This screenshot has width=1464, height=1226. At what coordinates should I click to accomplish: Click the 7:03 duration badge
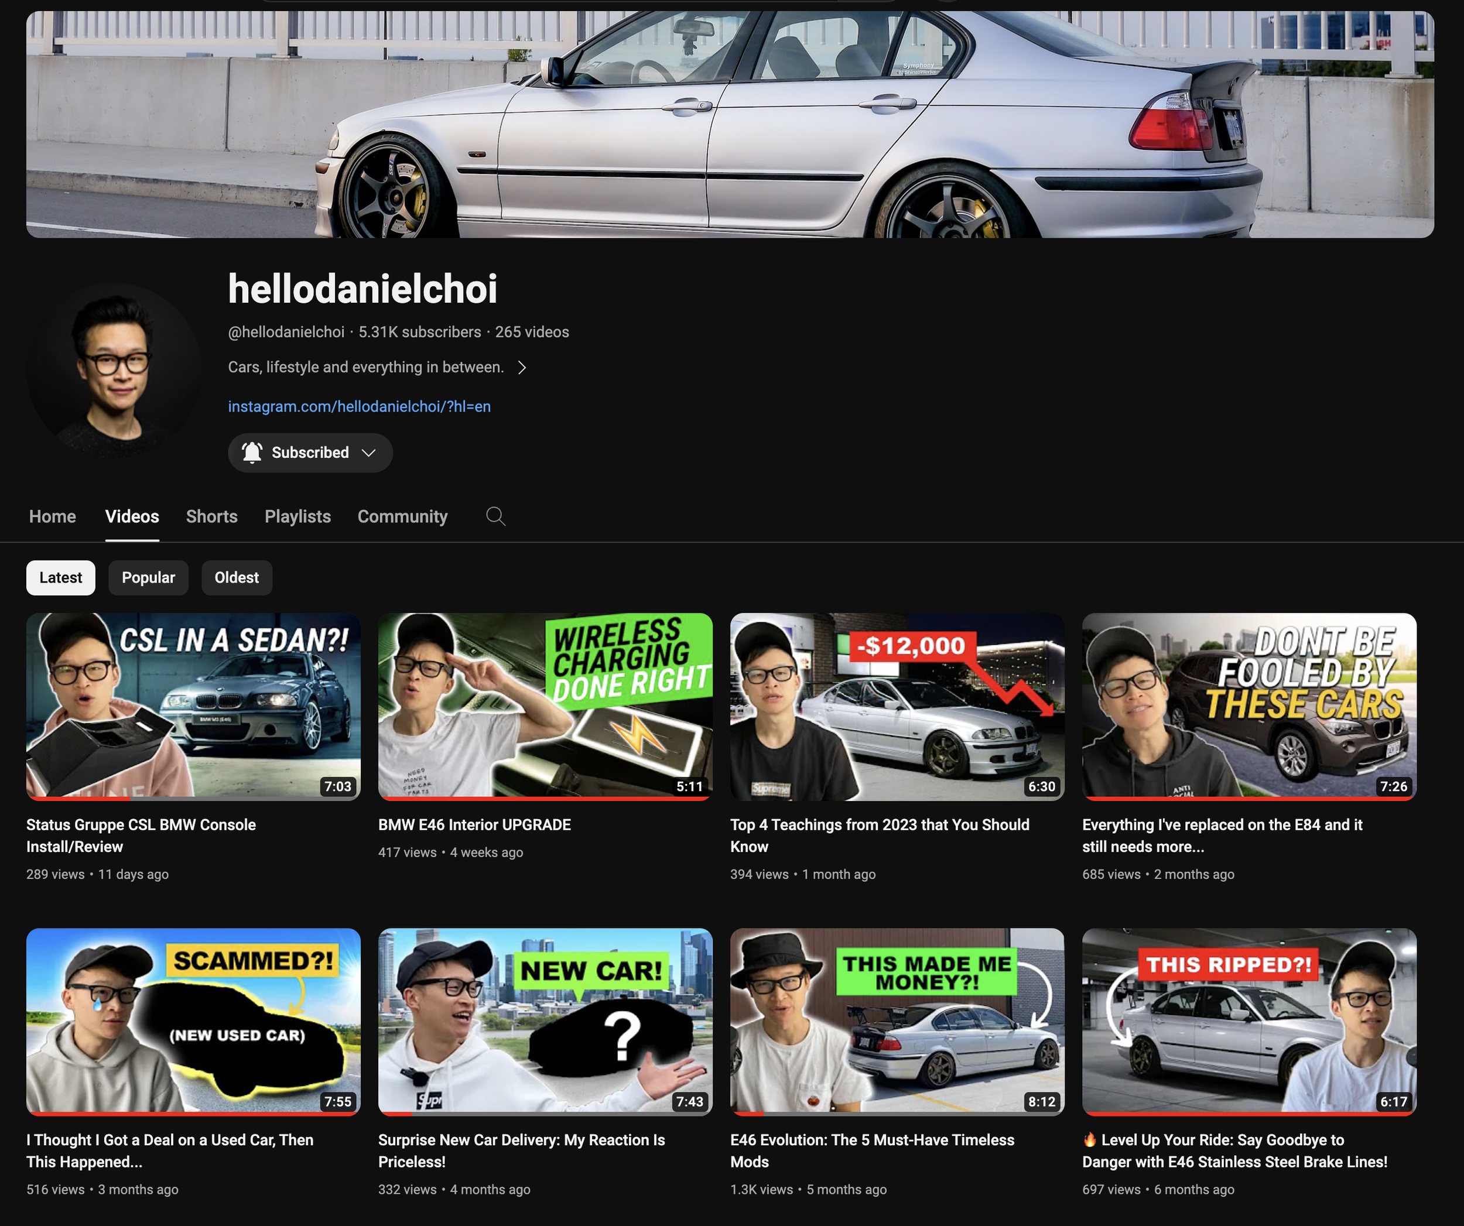point(337,786)
